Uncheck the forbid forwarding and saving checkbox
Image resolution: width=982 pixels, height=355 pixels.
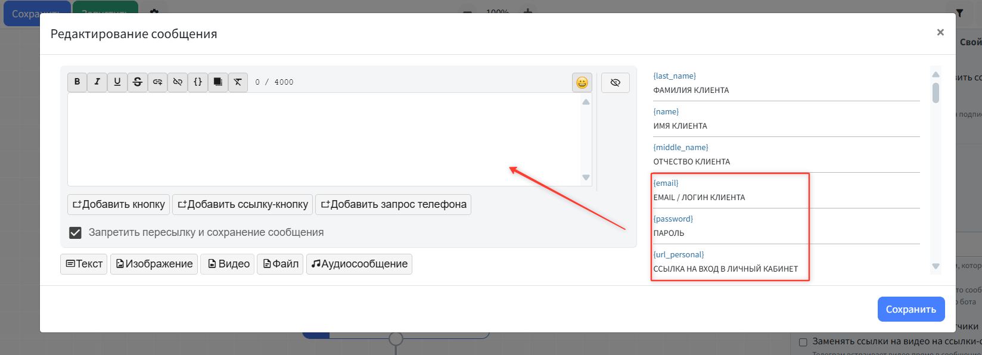click(x=75, y=233)
